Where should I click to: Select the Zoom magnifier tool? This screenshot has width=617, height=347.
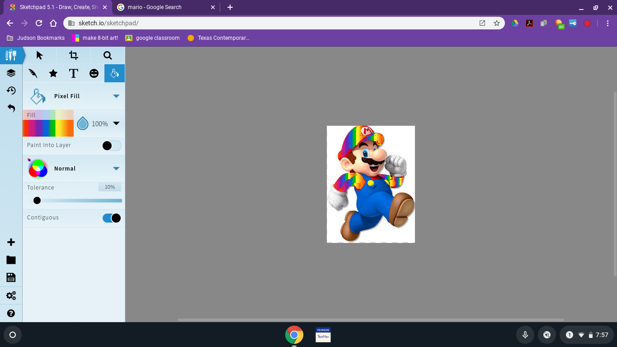[x=108, y=55]
